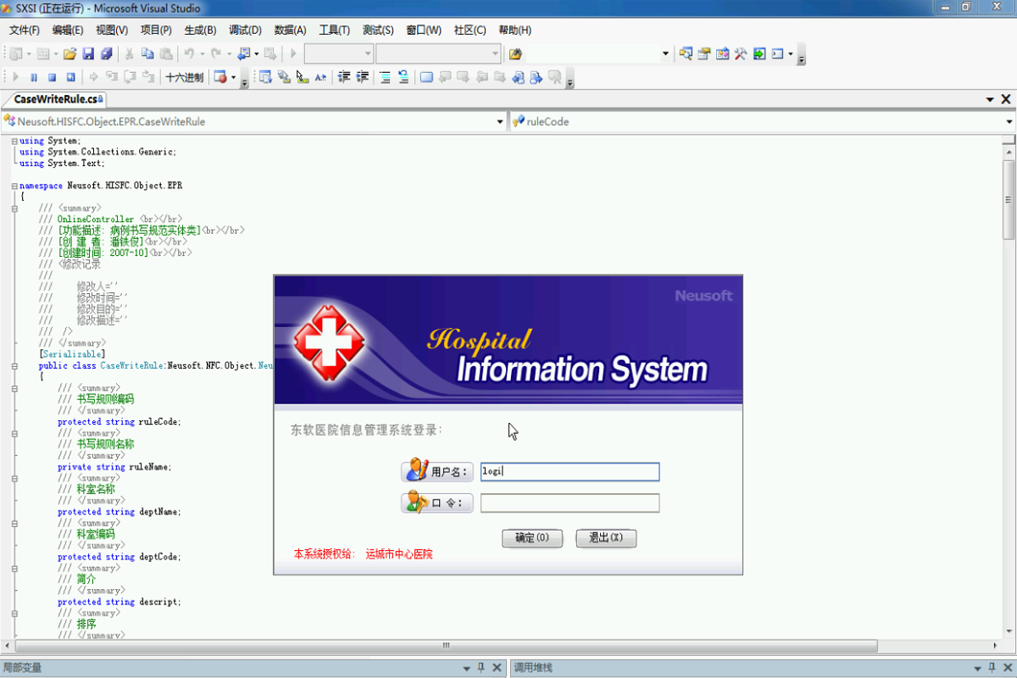
Task: Select the CaseWriteRule.cs document tab
Action: click(x=58, y=99)
